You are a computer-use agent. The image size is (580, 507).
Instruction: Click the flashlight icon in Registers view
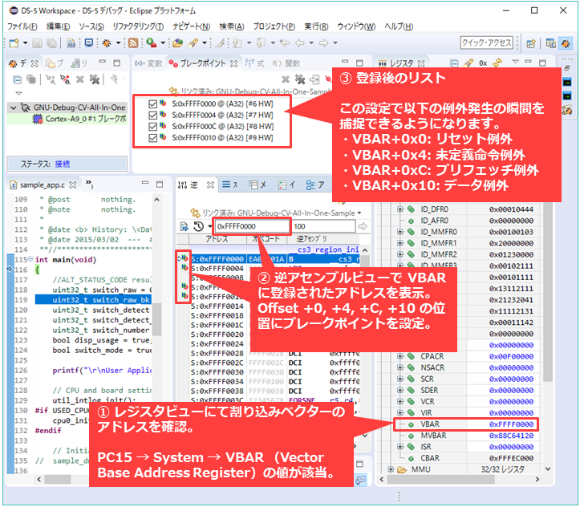[468, 63]
